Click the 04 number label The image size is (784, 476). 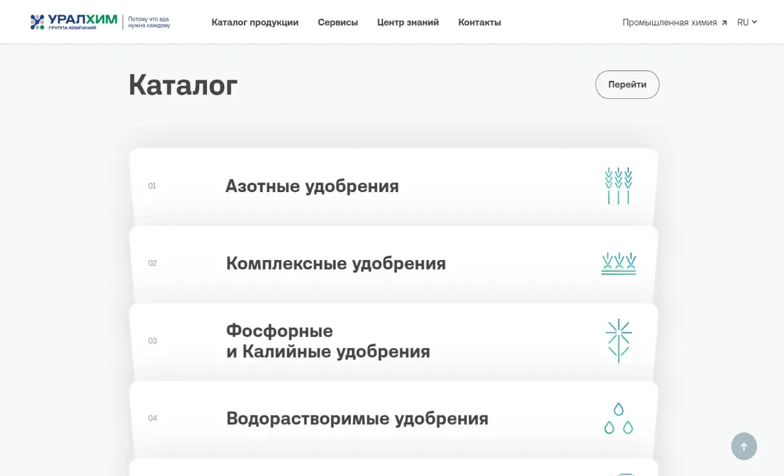point(153,418)
